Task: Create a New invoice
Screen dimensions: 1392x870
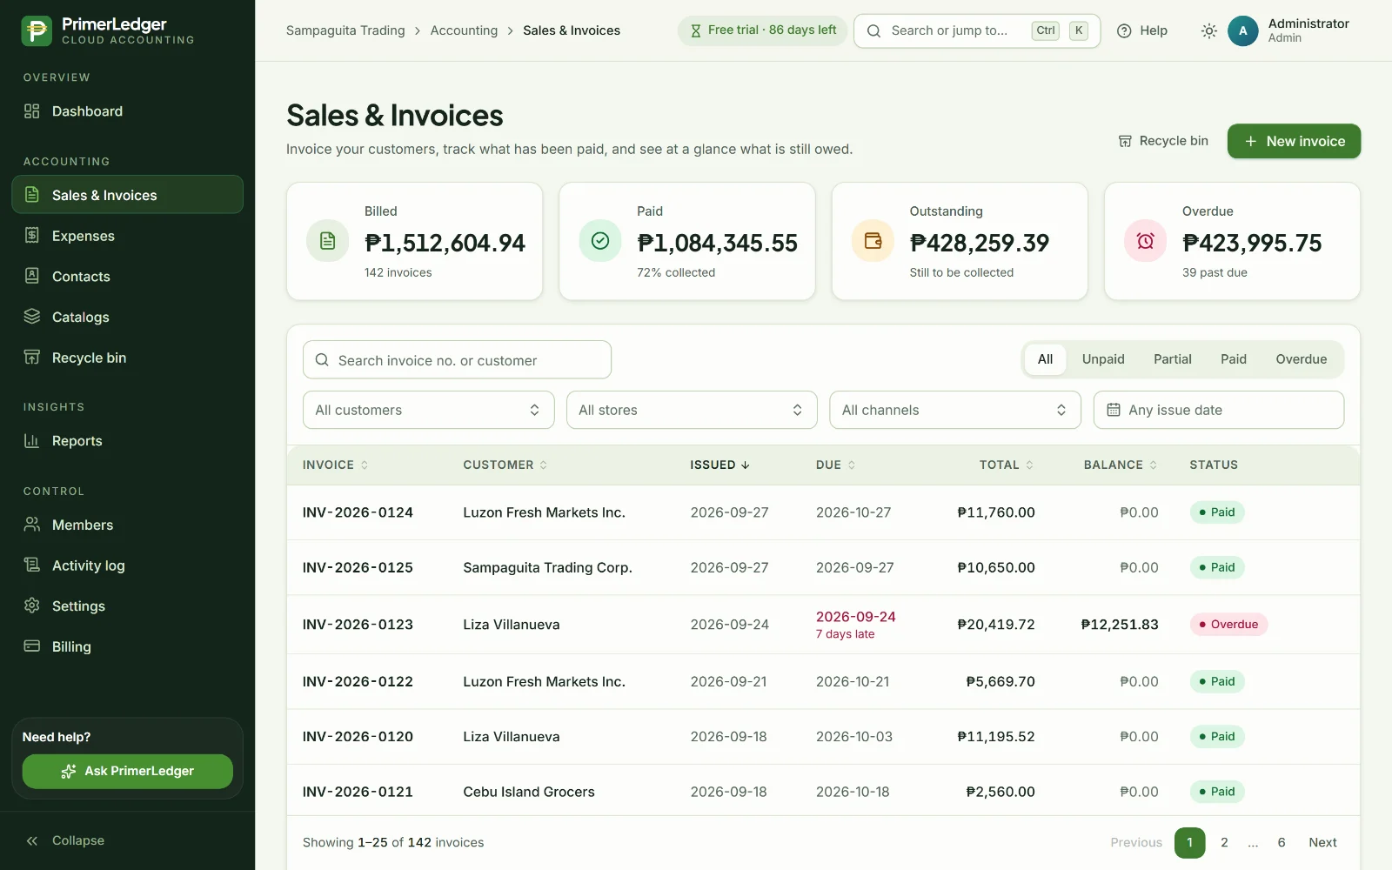Action: click(1294, 141)
